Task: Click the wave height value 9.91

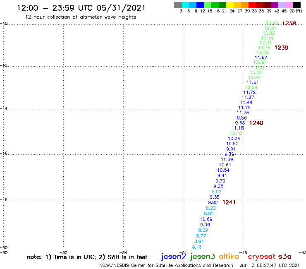Action: [x=231, y=149]
